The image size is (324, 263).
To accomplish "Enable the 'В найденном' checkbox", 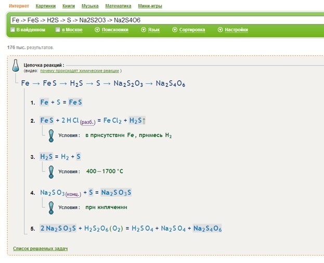I will tap(13, 30).
